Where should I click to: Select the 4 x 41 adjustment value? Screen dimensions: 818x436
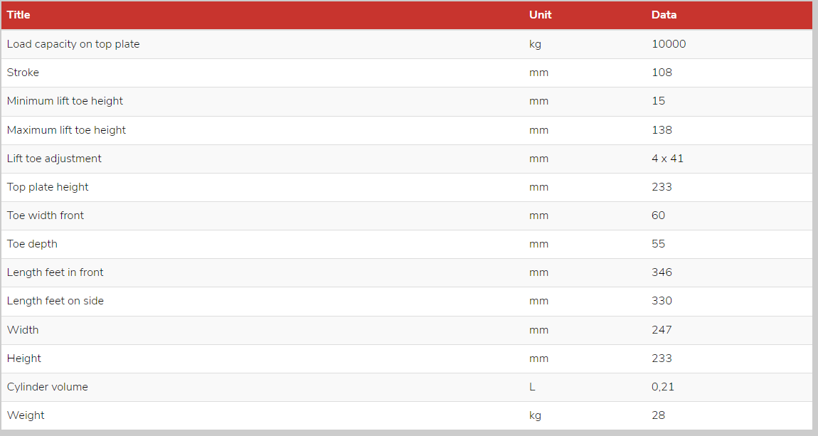point(667,159)
